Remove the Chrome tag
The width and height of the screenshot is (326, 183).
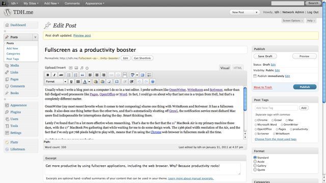256,120
